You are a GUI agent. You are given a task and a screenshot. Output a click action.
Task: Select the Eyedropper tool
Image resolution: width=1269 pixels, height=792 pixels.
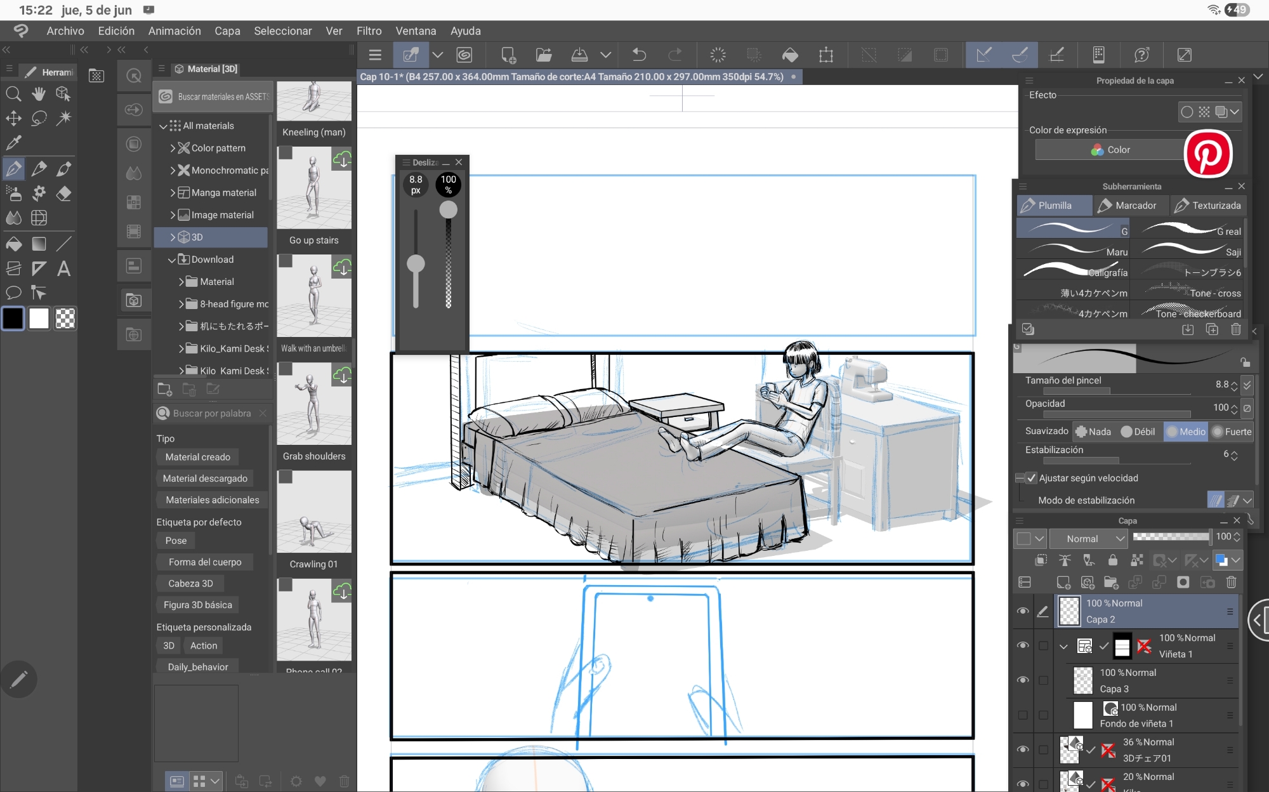coord(13,143)
